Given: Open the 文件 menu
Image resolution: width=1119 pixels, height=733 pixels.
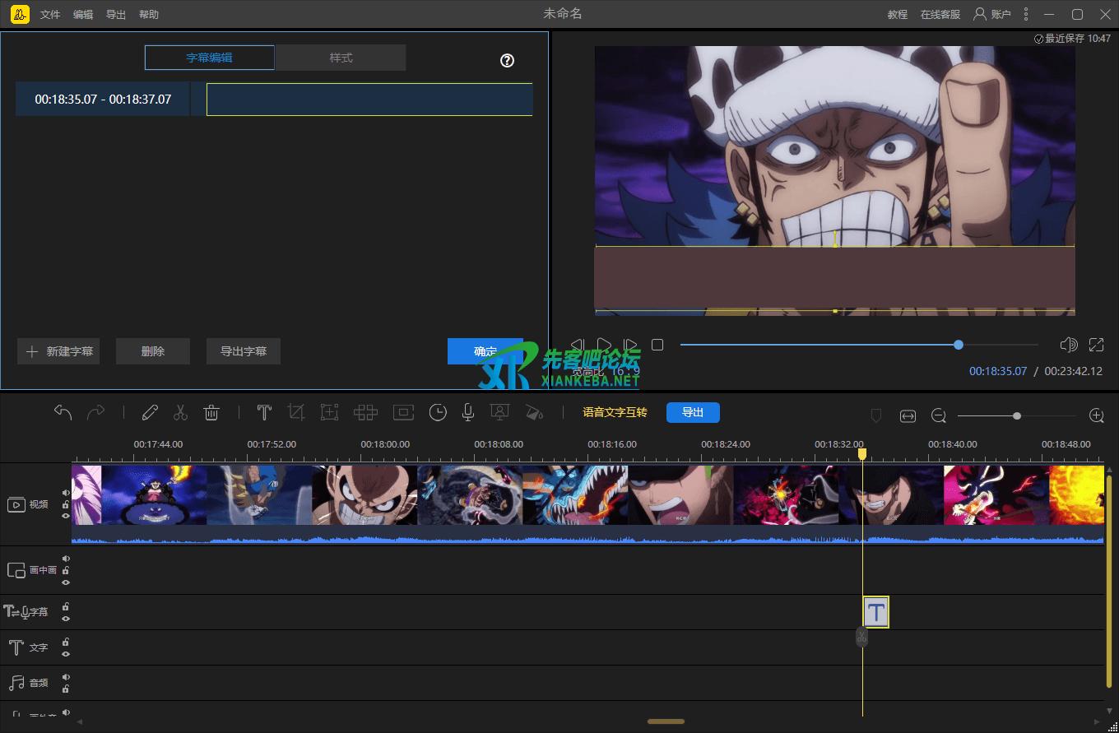Looking at the screenshot, I should point(50,15).
